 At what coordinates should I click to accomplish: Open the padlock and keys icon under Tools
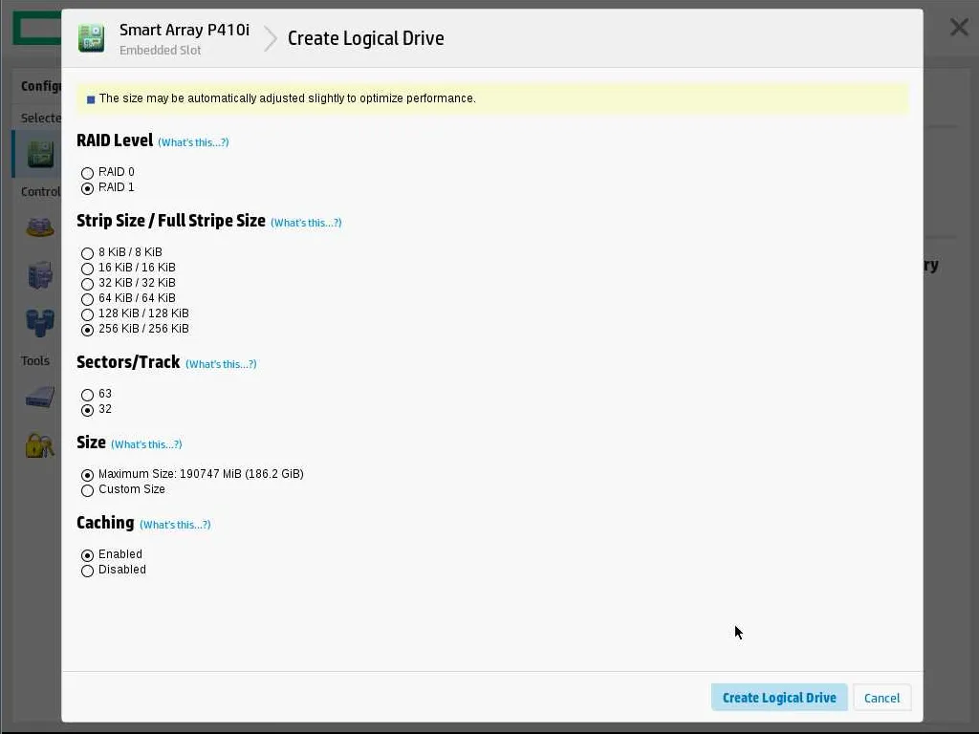click(40, 445)
